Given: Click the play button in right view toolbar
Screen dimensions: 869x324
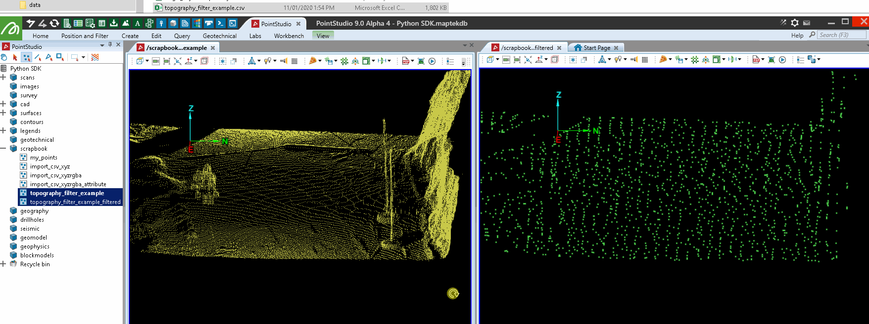Looking at the screenshot, I should point(782,60).
